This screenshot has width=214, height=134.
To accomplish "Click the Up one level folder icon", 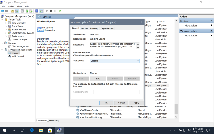I will (x=12, y=11).
